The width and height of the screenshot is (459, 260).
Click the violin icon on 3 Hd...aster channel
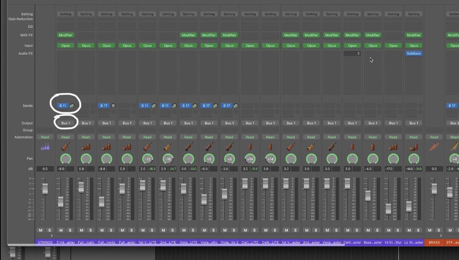coord(66,147)
